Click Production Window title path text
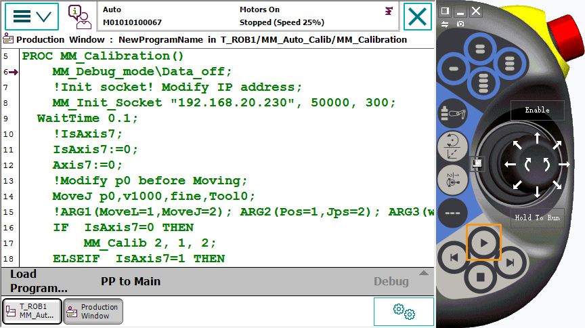 coord(211,39)
